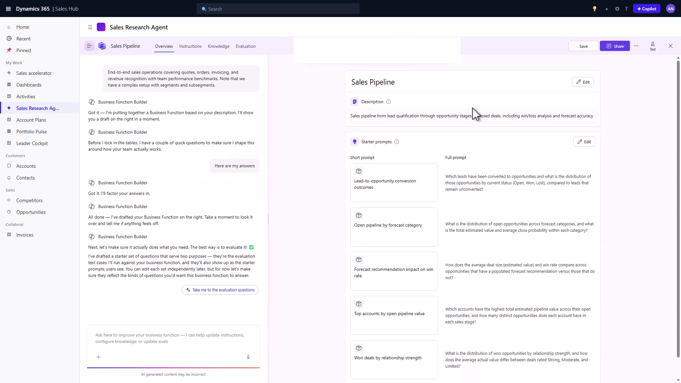Image resolution: width=681 pixels, height=383 pixels.
Task: Click the right panel vertical scrollbar
Action: [x=678, y=209]
